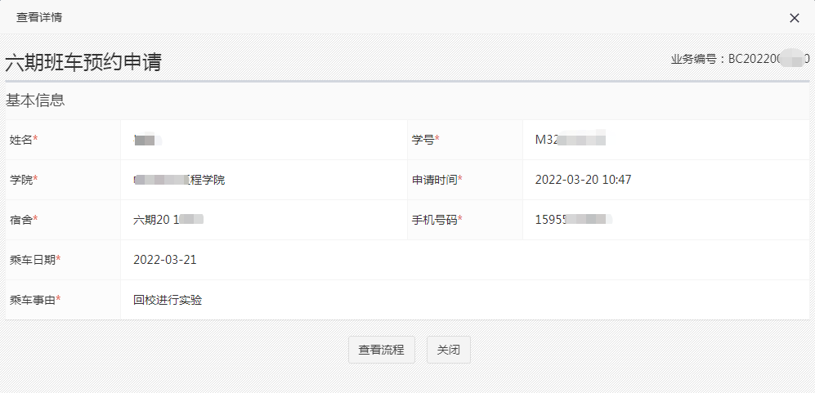Click the 姓名 field label
This screenshot has height=393, width=815.
click(x=24, y=140)
